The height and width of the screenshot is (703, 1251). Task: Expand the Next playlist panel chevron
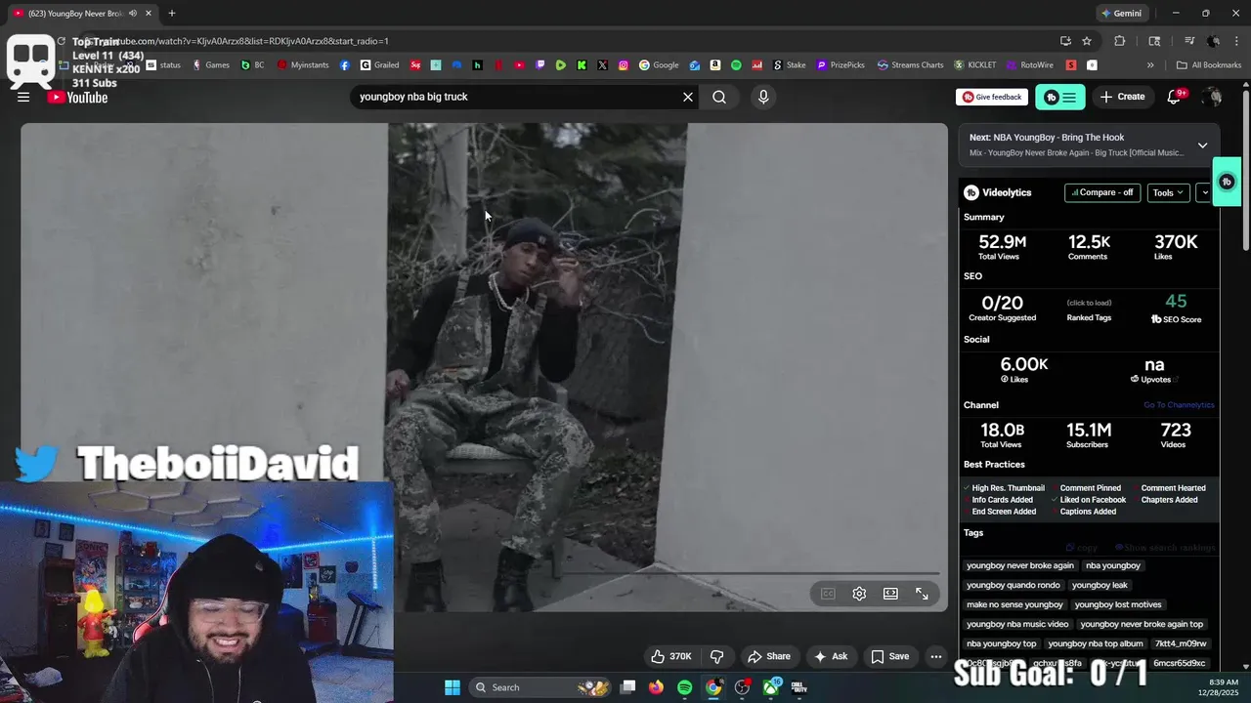1202,145
